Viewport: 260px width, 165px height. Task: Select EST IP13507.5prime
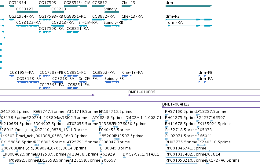117,139
